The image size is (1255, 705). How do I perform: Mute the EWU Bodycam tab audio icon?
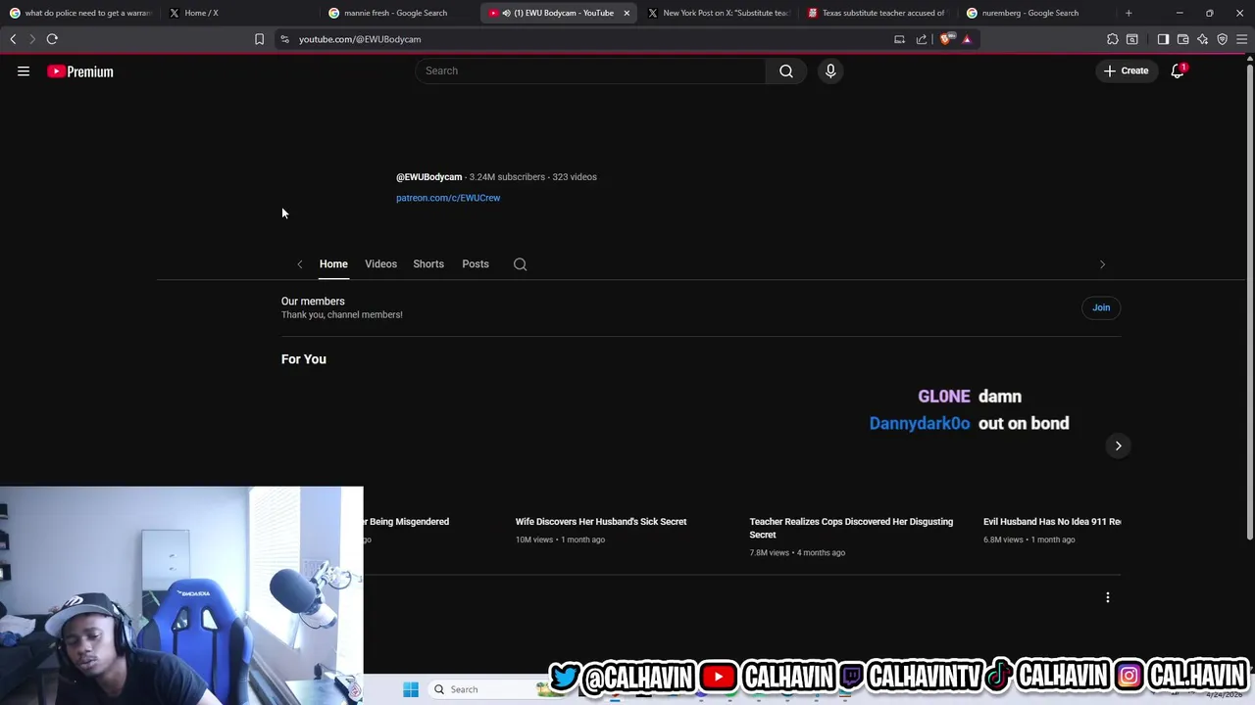506,13
